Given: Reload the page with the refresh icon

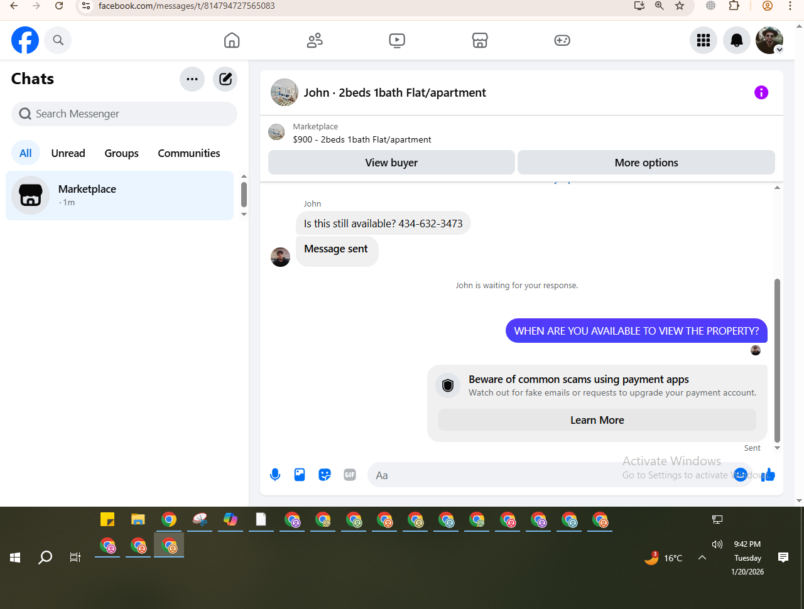Looking at the screenshot, I should pyautogui.click(x=59, y=6).
